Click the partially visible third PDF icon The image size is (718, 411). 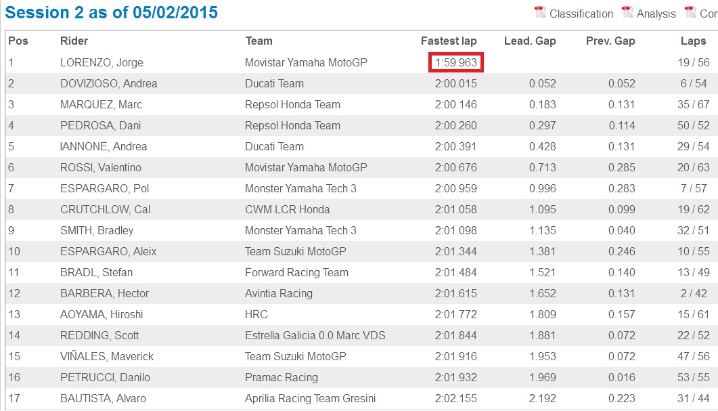pos(690,12)
